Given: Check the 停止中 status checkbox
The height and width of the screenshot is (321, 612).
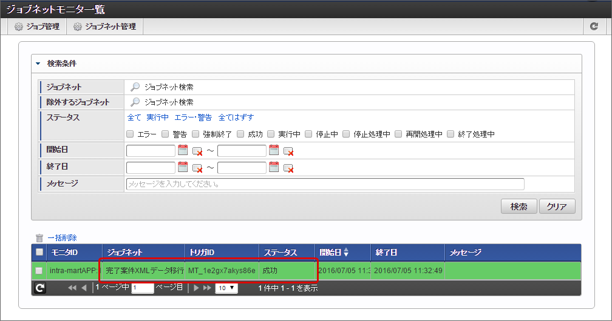Looking at the screenshot, I should 308,134.
